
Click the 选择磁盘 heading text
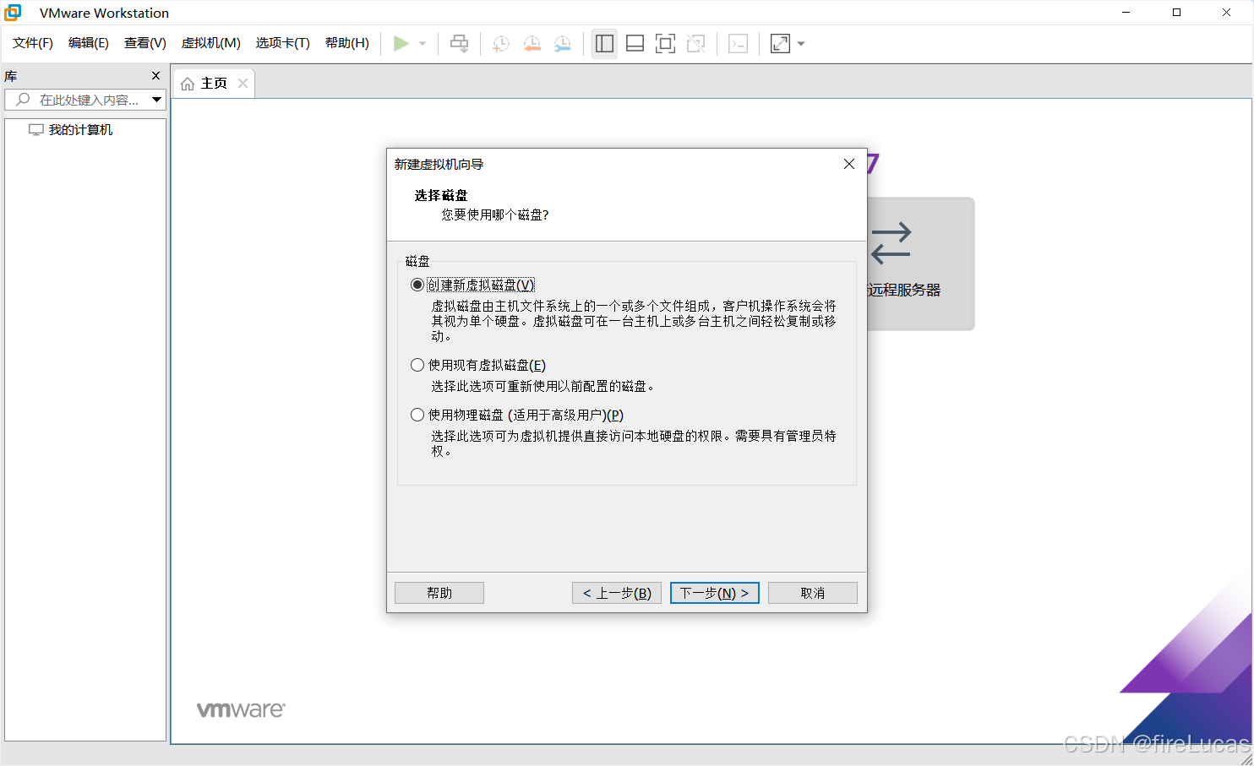tap(441, 196)
